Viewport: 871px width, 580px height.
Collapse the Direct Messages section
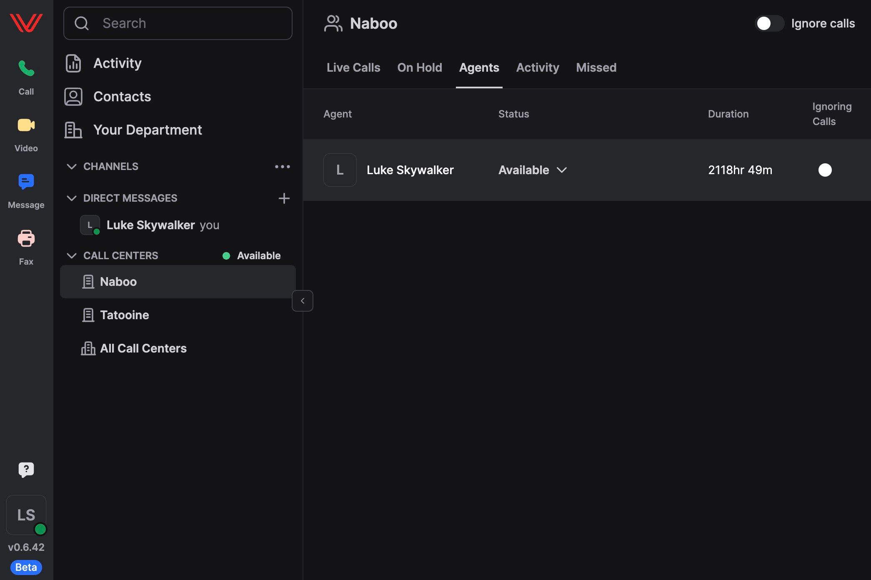[72, 198]
